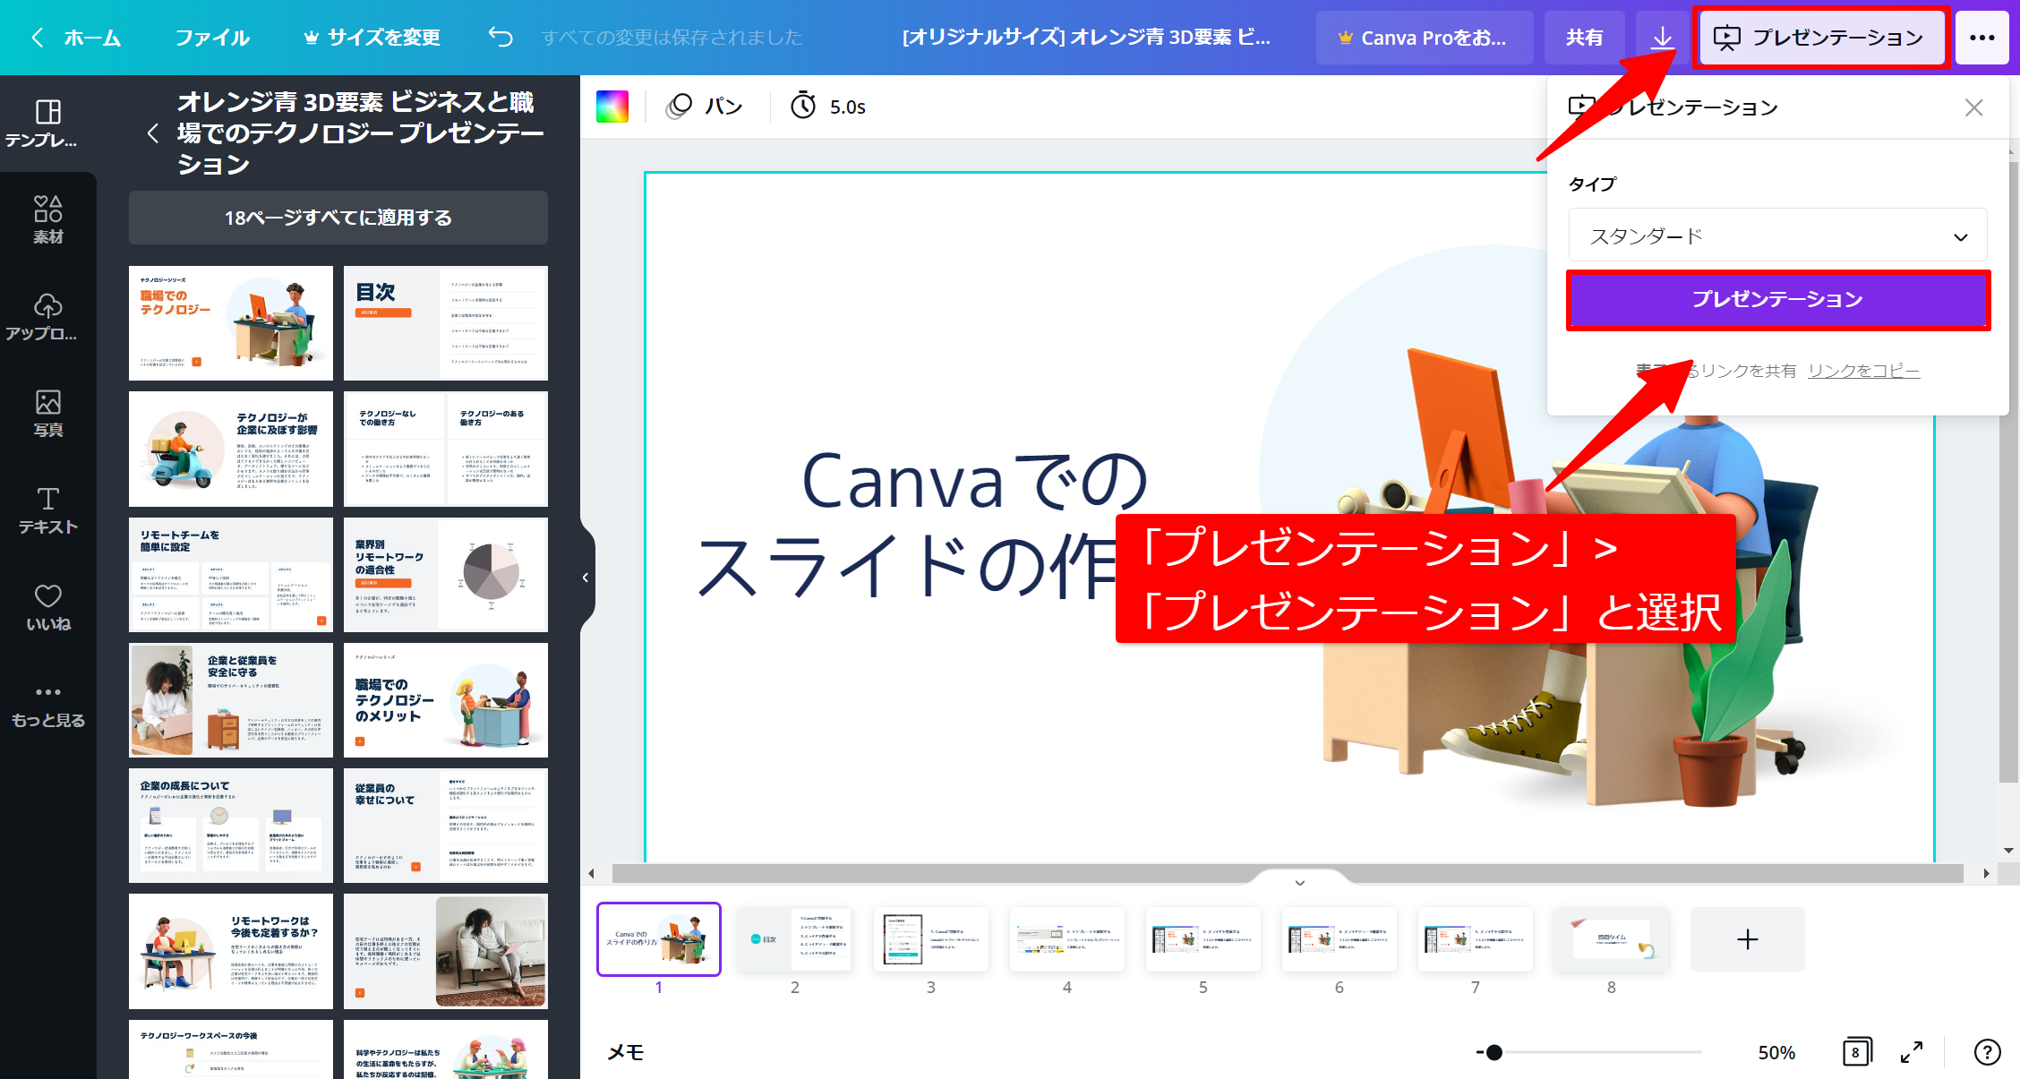Click the document title in top bar

[x=1086, y=38]
